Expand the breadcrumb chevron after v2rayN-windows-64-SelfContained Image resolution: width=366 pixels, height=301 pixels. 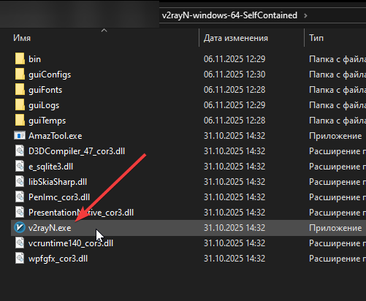click(305, 15)
